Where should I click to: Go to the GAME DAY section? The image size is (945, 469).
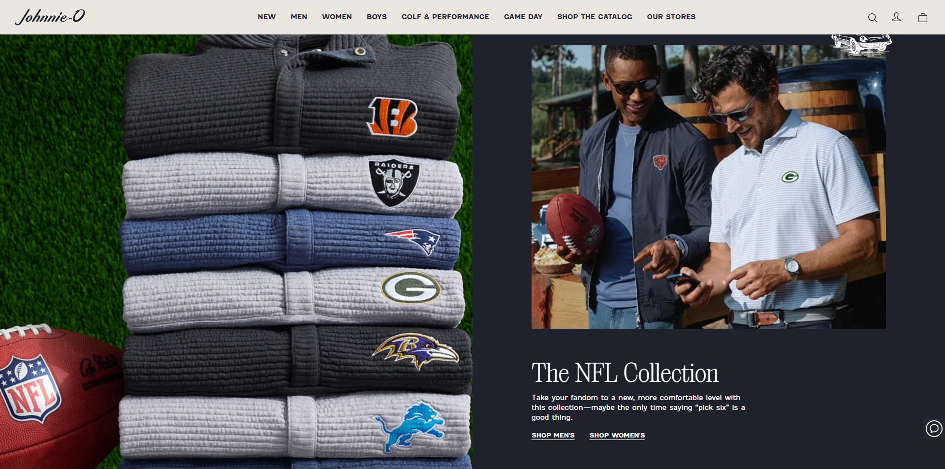523,17
